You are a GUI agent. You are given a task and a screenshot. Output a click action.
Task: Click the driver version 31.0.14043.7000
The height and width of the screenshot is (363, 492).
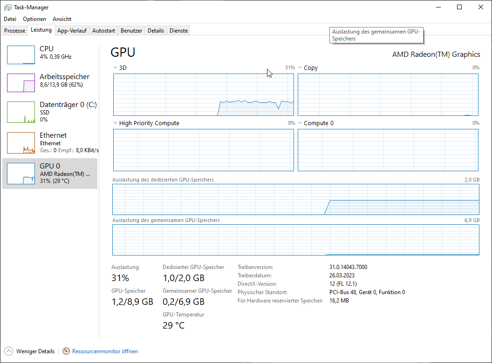click(x=348, y=267)
